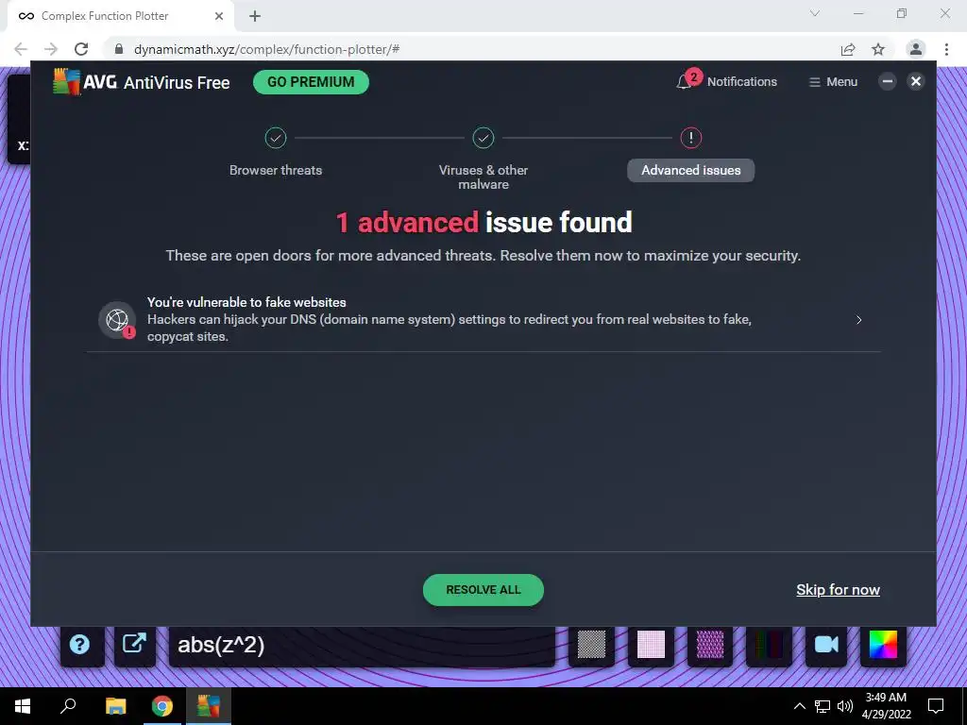Screen dimensions: 967x725
Task: Click the video camera record icon
Action: tap(826, 645)
